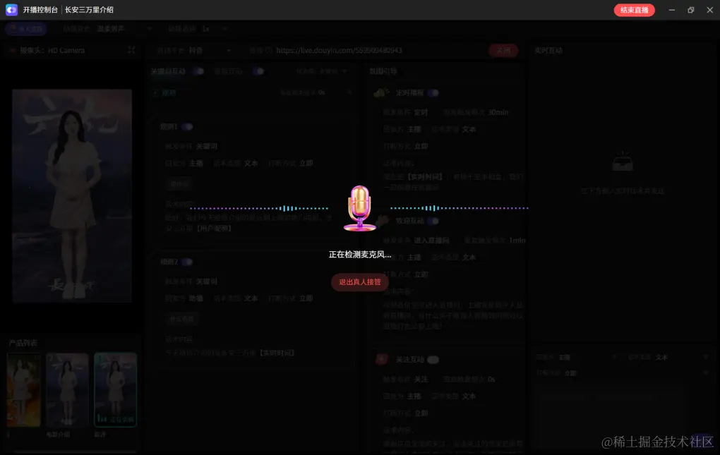Select the first product thumbnail in 产品列表
720x455 pixels.
coord(23,390)
